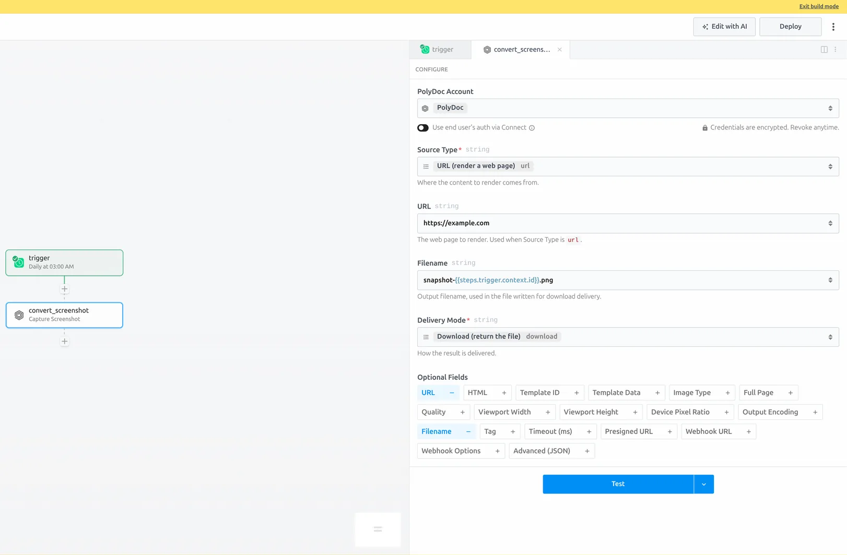Viewport: 847px width, 555px height.
Task: Open the three-dot menu beside Deploy
Action: click(x=833, y=27)
